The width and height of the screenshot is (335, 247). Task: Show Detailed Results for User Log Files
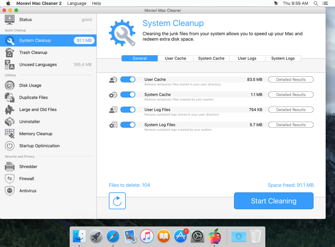click(291, 110)
